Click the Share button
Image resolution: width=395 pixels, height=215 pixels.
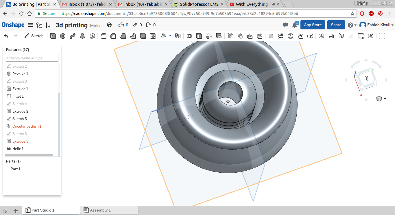pos(336,25)
